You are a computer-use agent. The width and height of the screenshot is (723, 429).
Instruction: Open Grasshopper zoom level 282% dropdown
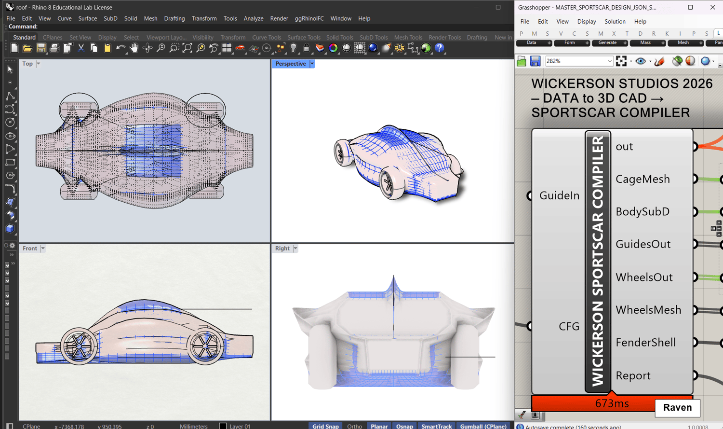[x=609, y=61]
